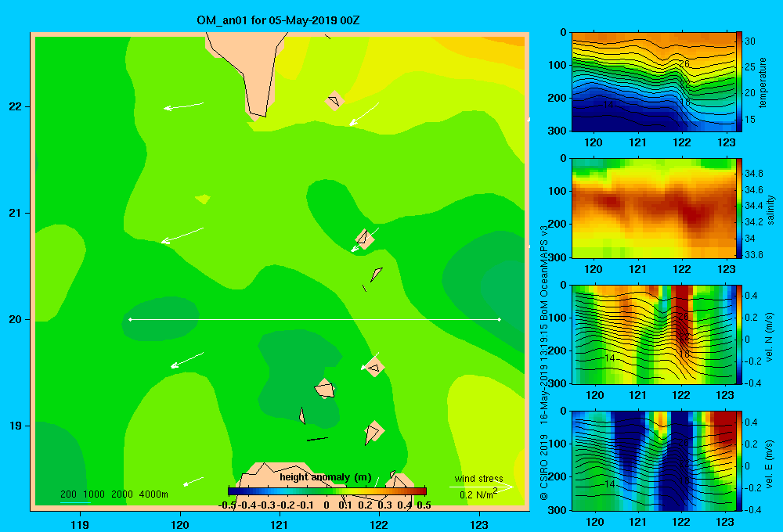This screenshot has height=532, width=783.
Task: Click the height anomaly color bar
Action: click(x=327, y=491)
